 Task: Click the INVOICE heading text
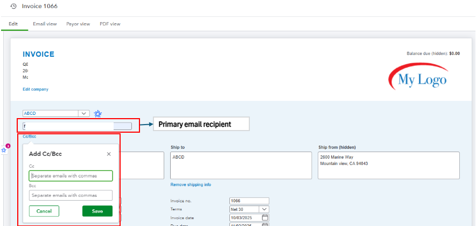tap(39, 54)
